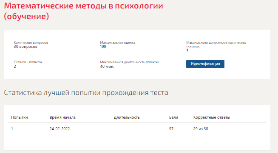The image size is (278, 153).
Task: Click the page title Математические методы в психологии
Action: click(83, 6)
